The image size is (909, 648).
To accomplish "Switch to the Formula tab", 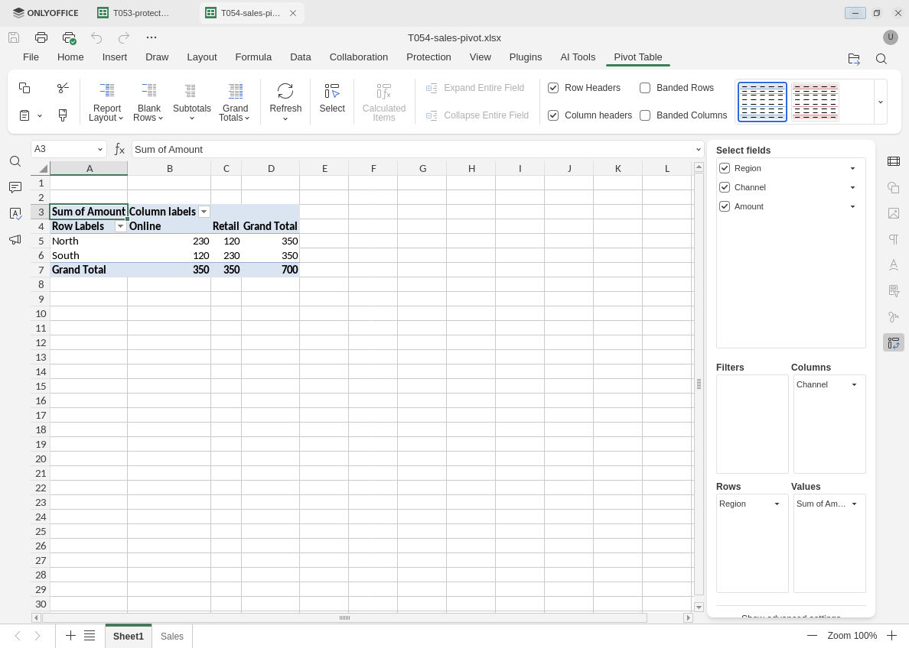I will tap(253, 57).
